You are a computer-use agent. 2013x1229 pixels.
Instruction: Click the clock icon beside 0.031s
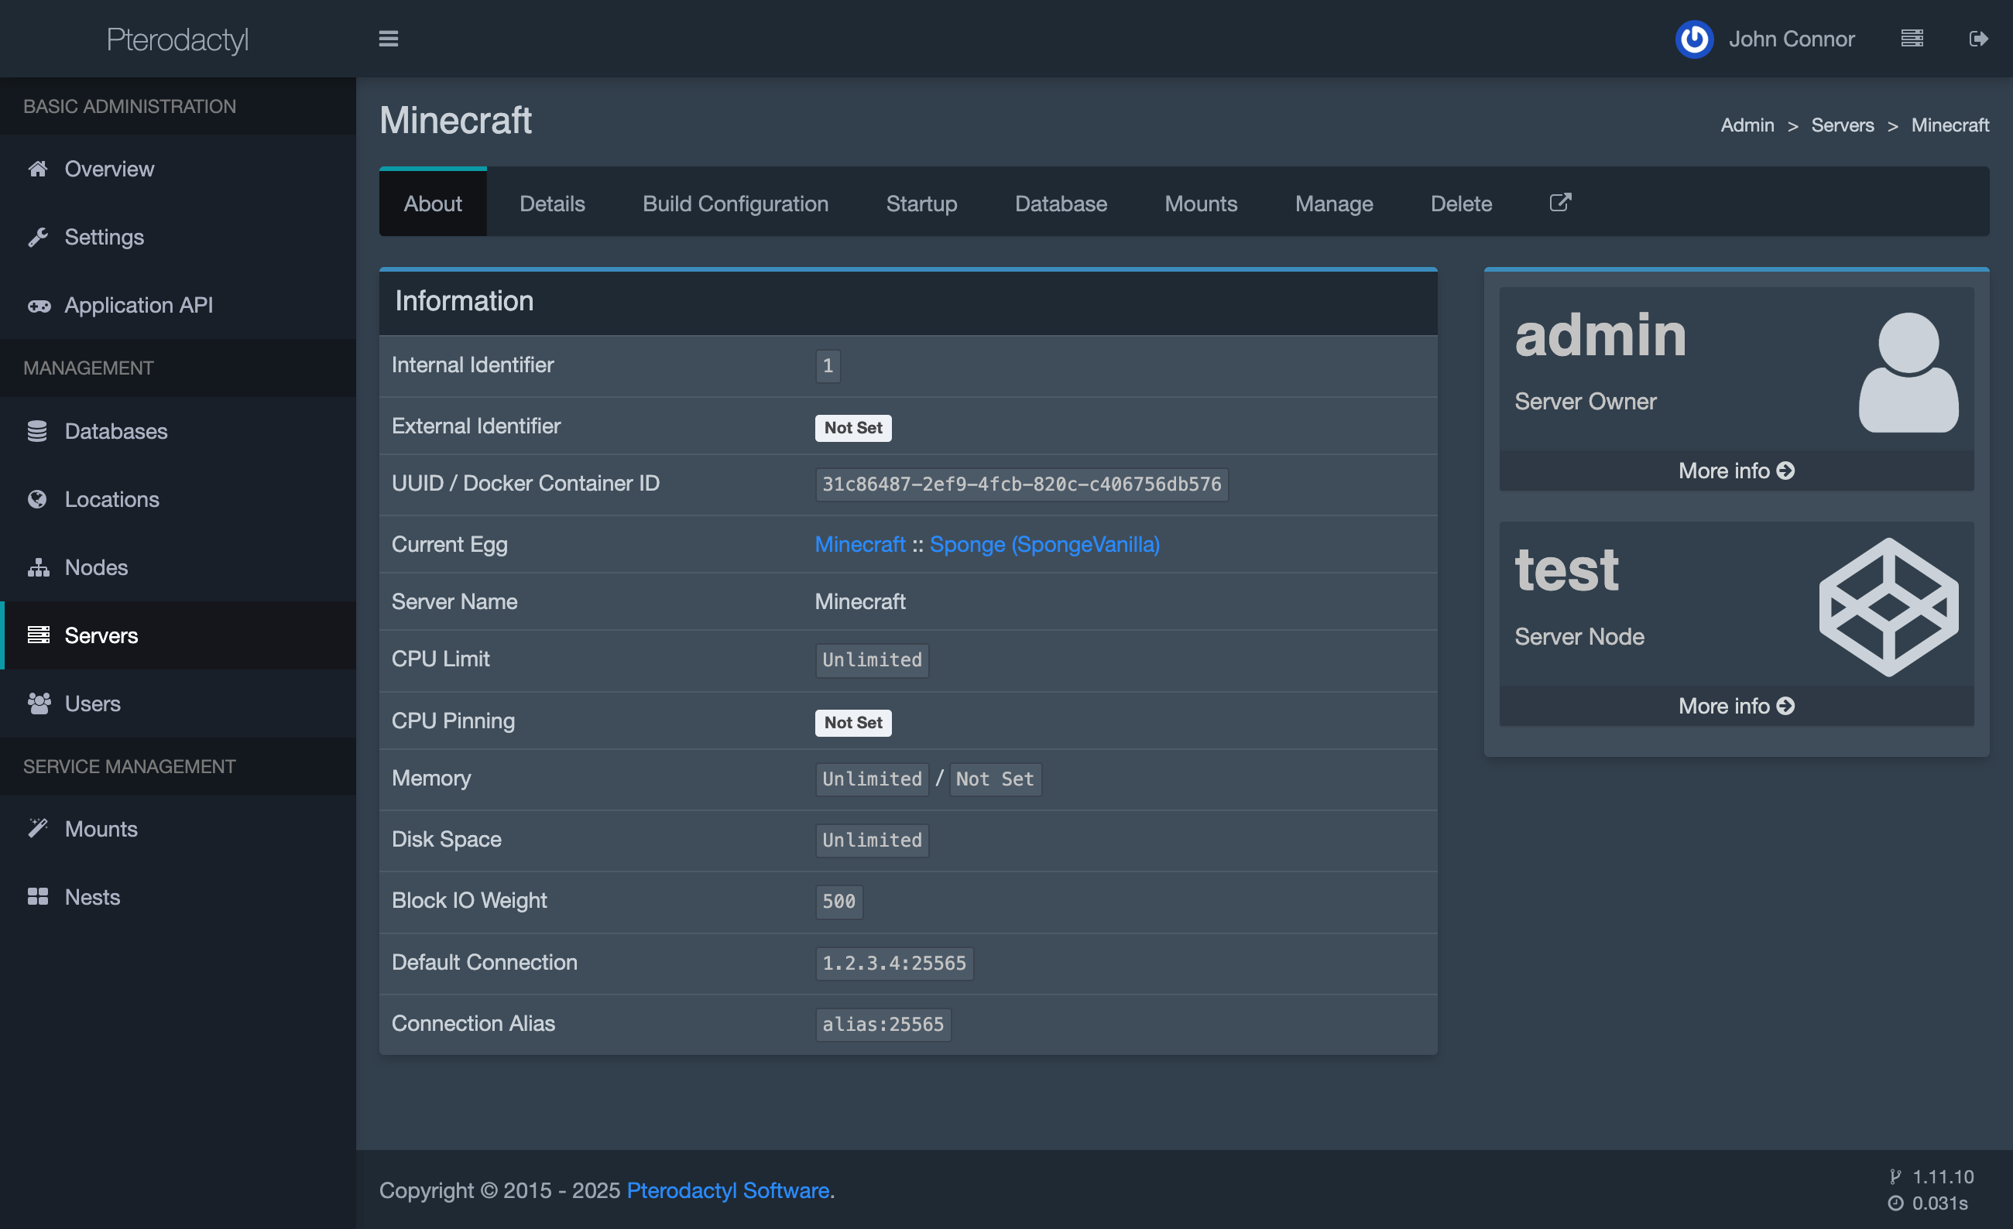tap(1895, 1203)
